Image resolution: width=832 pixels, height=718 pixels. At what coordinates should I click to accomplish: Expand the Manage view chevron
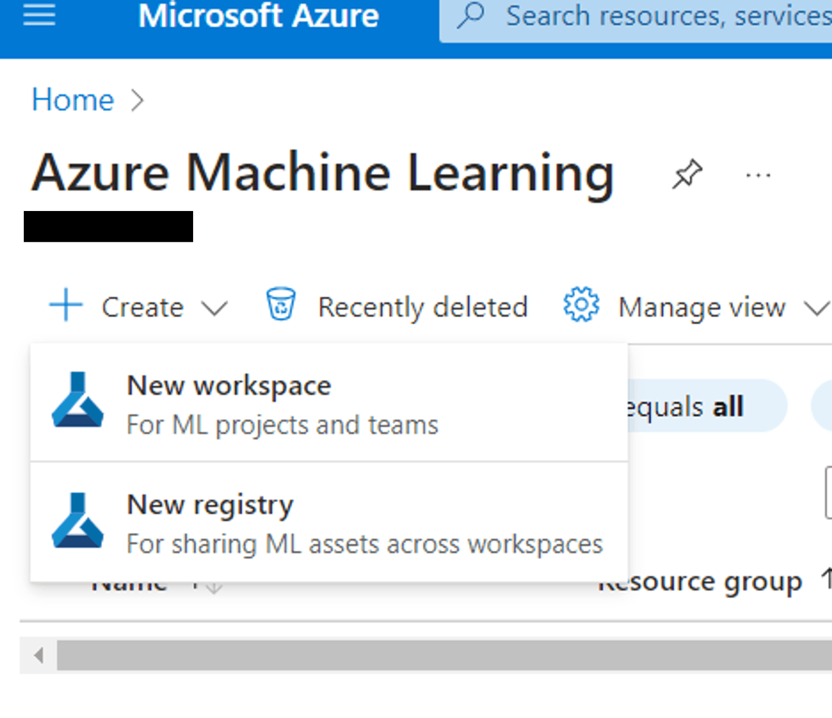[817, 308]
